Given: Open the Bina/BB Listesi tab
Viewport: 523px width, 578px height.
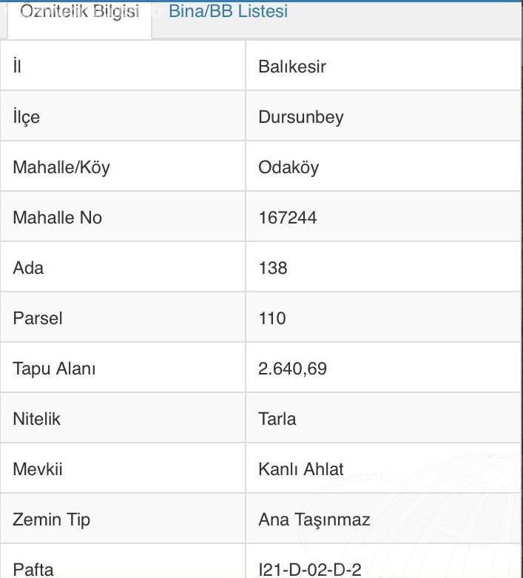Looking at the screenshot, I should [x=228, y=12].
